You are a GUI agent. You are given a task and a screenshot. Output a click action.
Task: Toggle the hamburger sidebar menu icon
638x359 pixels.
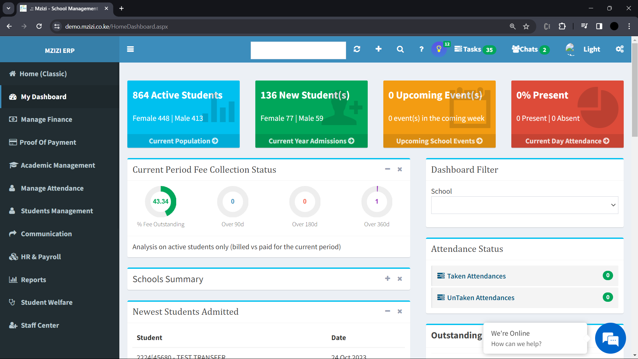point(130,49)
